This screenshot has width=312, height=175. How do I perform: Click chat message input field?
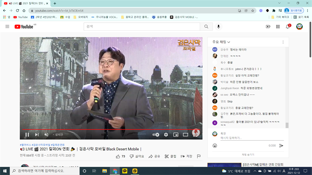click(252, 138)
